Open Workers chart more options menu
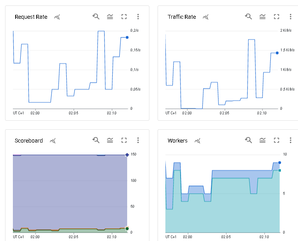The image size is (298, 241). tap(291, 141)
